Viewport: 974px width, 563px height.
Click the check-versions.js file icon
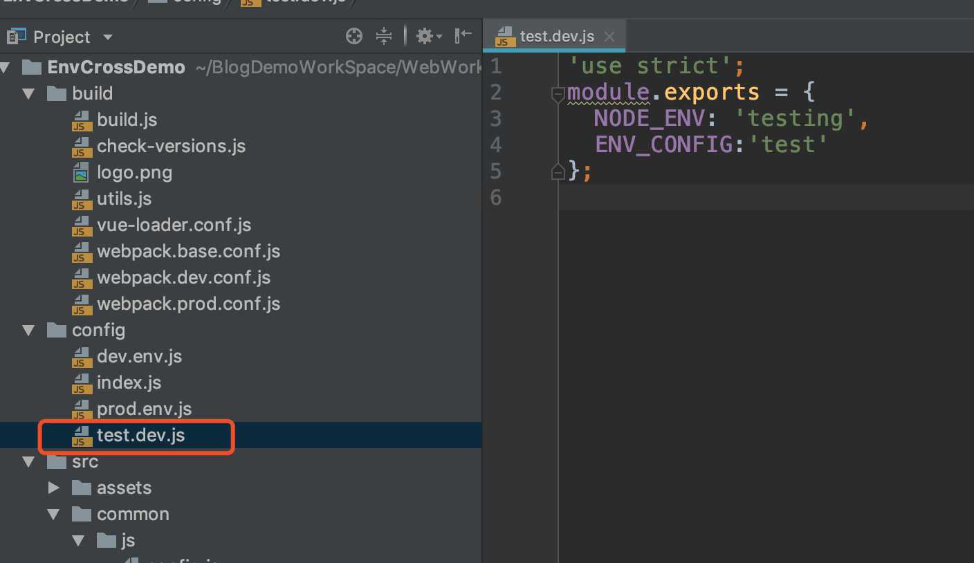coord(82,147)
